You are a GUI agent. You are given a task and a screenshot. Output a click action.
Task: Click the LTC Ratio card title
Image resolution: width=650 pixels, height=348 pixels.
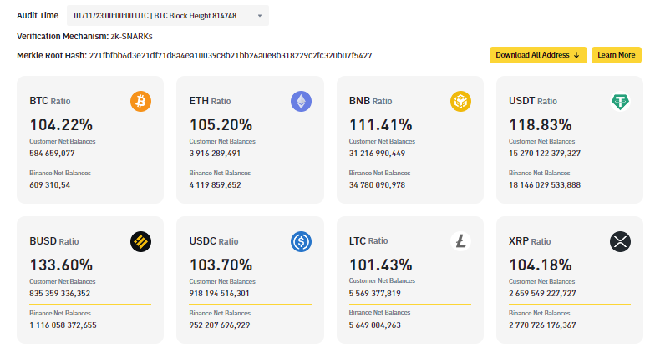[x=368, y=240]
